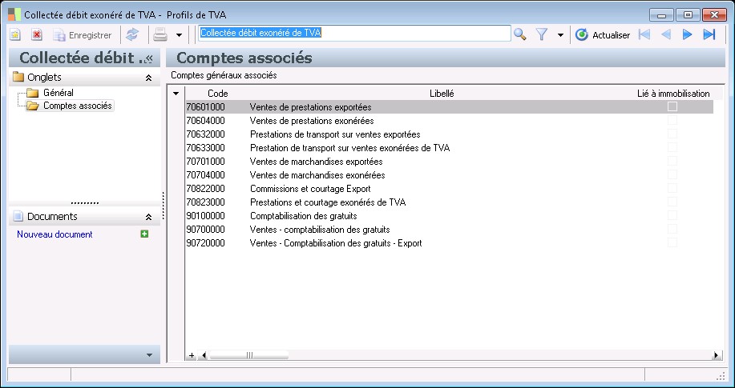This screenshot has height=388, width=735.
Task: Click the refresh arrows toolbar icon
Action: point(133,34)
